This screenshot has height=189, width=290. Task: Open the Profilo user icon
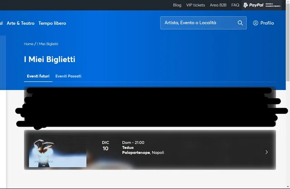pyautogui.click(x=256, y=23)
